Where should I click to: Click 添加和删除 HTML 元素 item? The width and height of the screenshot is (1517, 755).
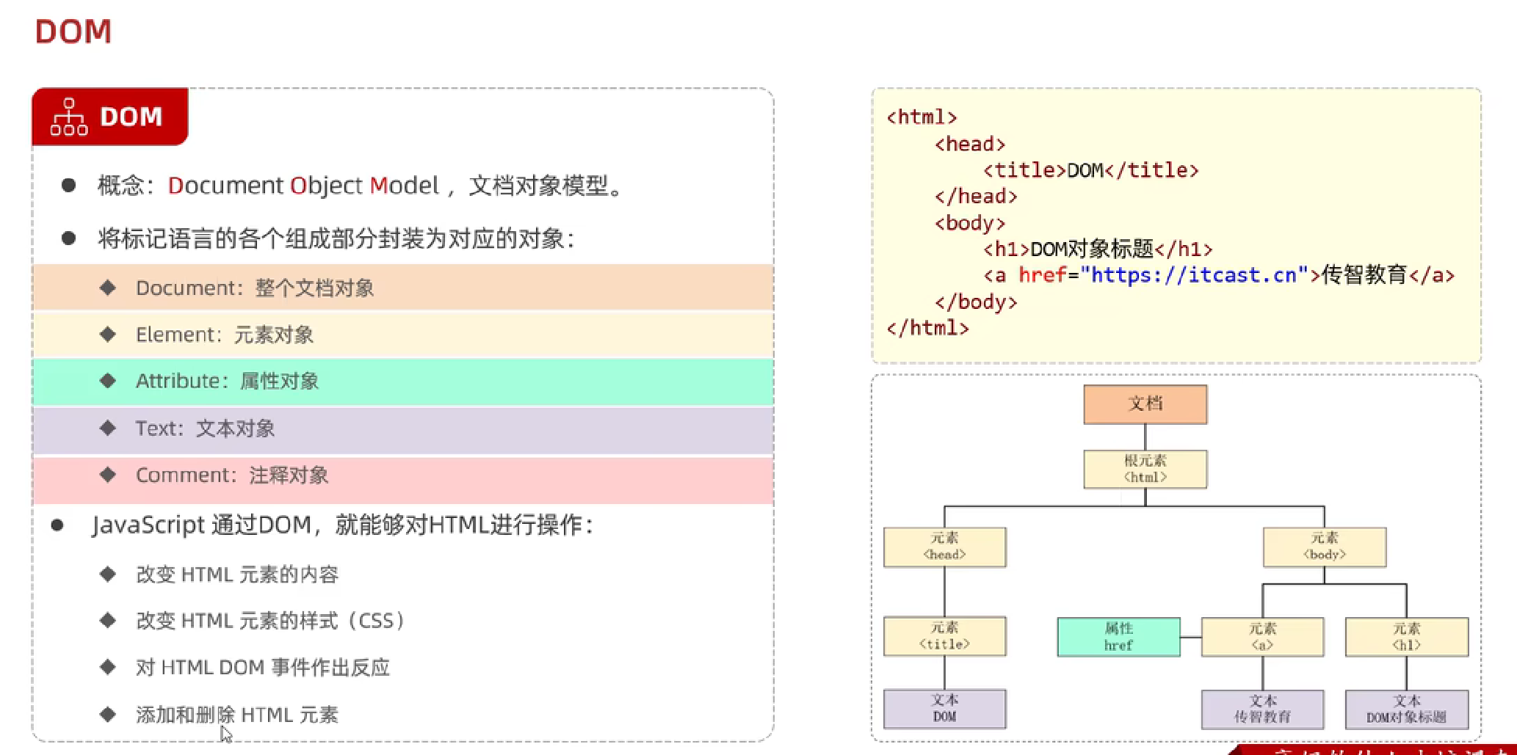click(x=237, y=715)
